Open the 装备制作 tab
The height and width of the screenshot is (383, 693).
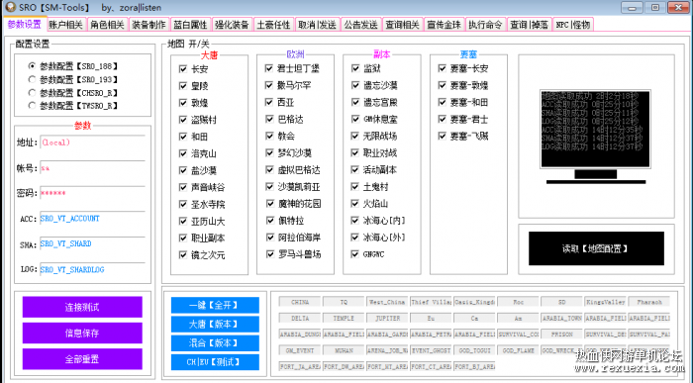[x=148, y=25]
